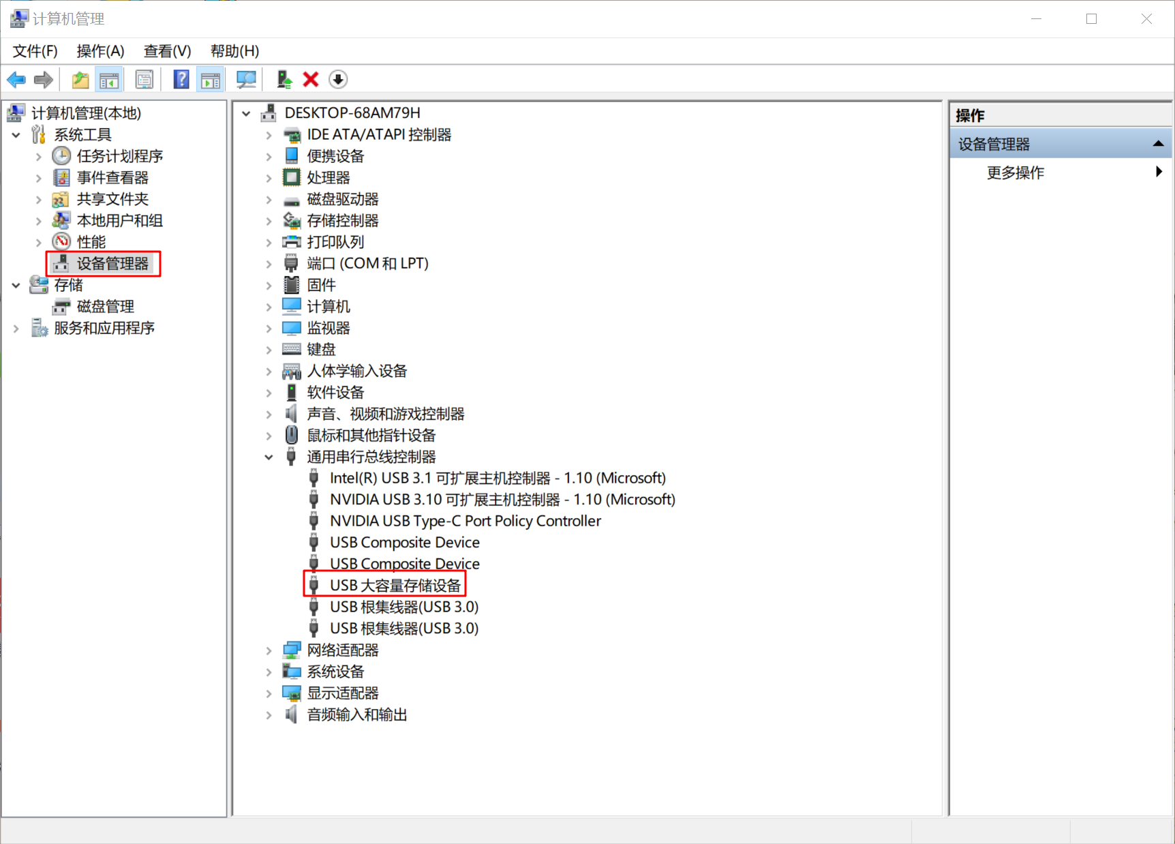Viewport: 1175px width, 844px height.
Task: Expand the 服务和应用程序 node
Action: point(16,329)
